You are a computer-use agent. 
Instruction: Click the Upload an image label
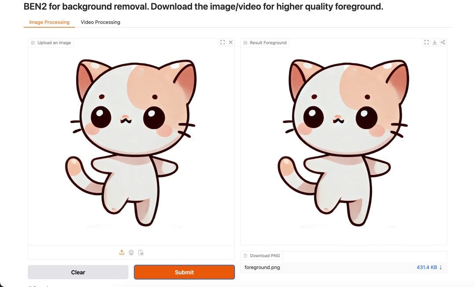(x=54, y=43)
